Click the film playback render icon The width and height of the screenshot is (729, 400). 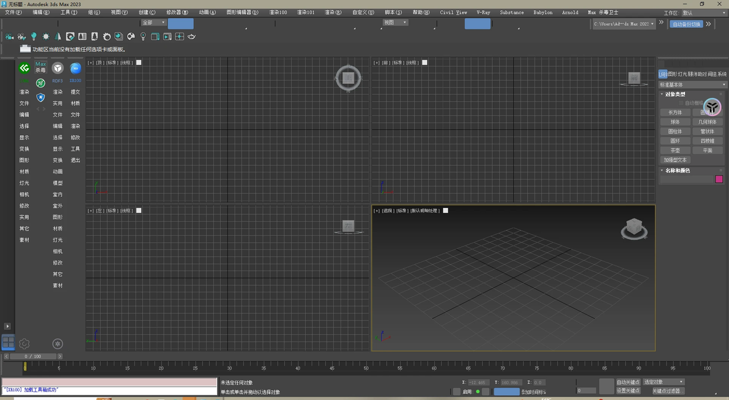point(168,36)
